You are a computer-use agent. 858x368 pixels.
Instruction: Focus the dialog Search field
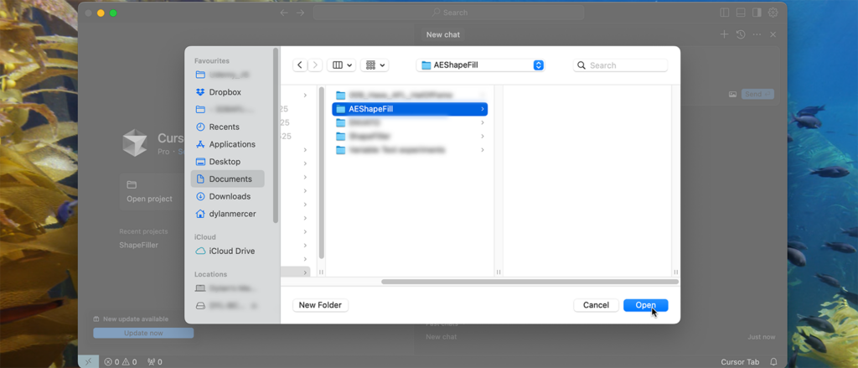tap(621, 65)
